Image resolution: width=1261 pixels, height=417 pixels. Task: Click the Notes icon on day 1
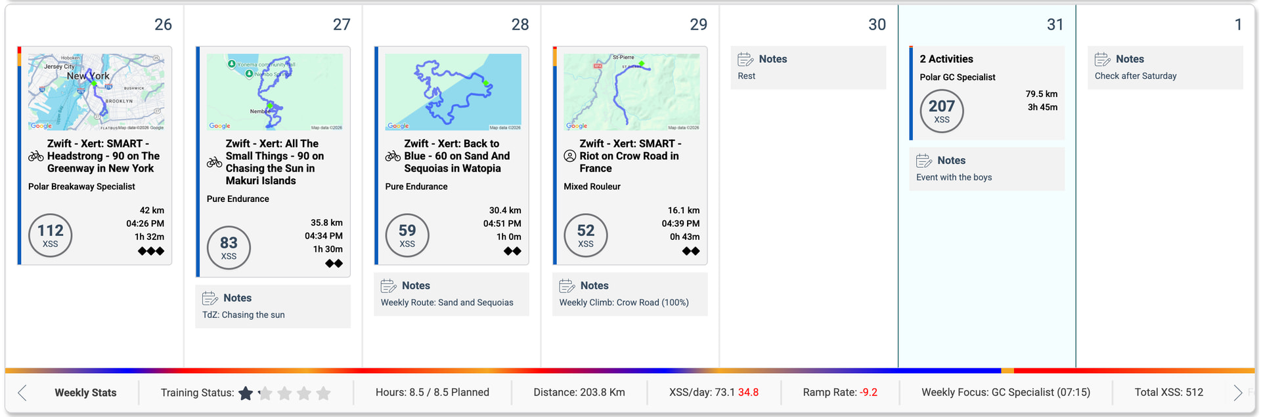point(1103,59)
